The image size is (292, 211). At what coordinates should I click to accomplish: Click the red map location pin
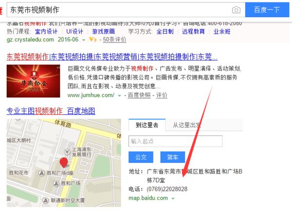(64, 163)
